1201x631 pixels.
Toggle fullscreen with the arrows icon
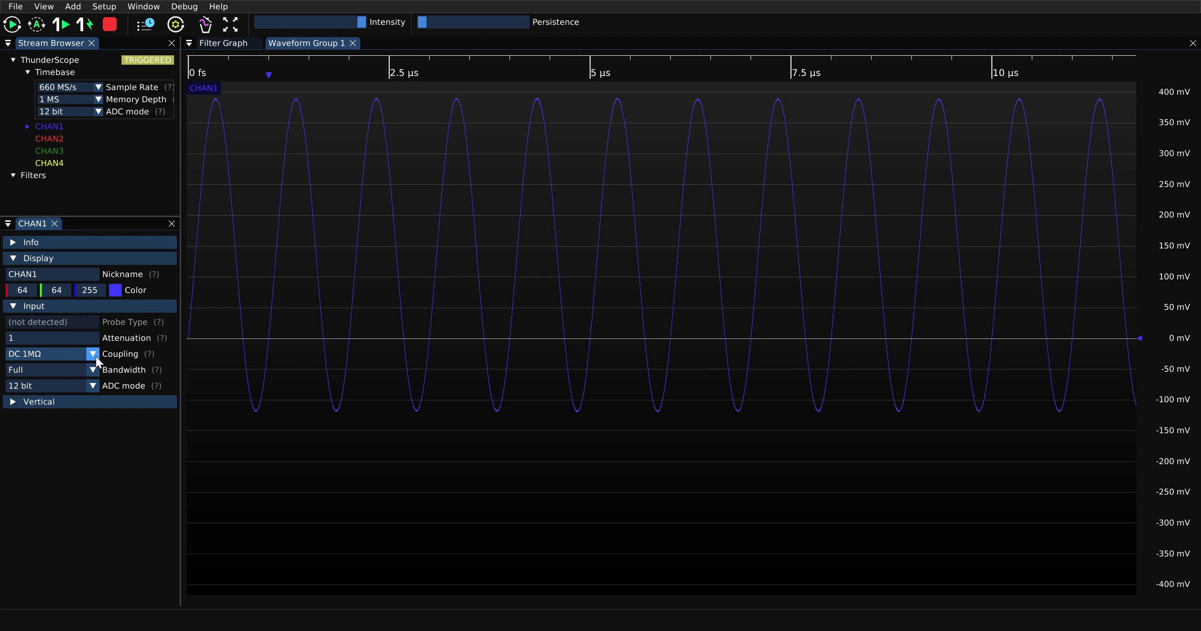tap(230, 24)
